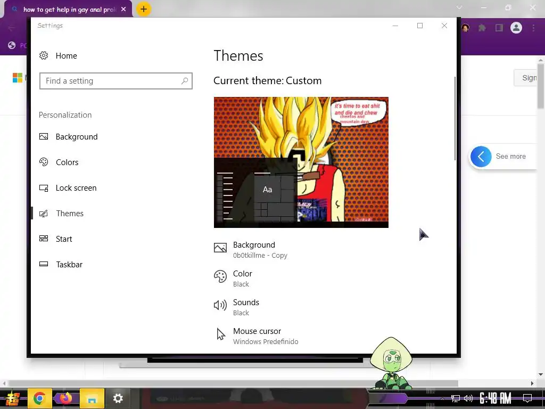Open Firefox from taskbar

pos(65,398)
